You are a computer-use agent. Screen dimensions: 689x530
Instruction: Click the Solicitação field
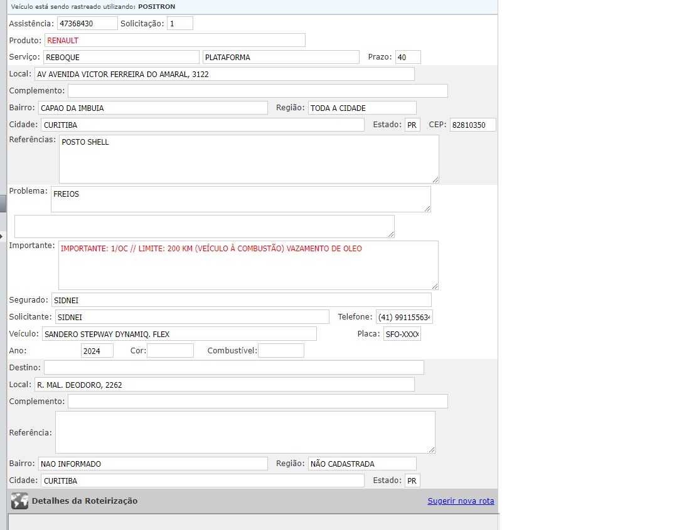(x=179, y=23)
